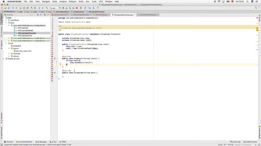Click the Undo toolbar icon
Viewport: 261px width, 146px height.
click(x=13, y=8)
